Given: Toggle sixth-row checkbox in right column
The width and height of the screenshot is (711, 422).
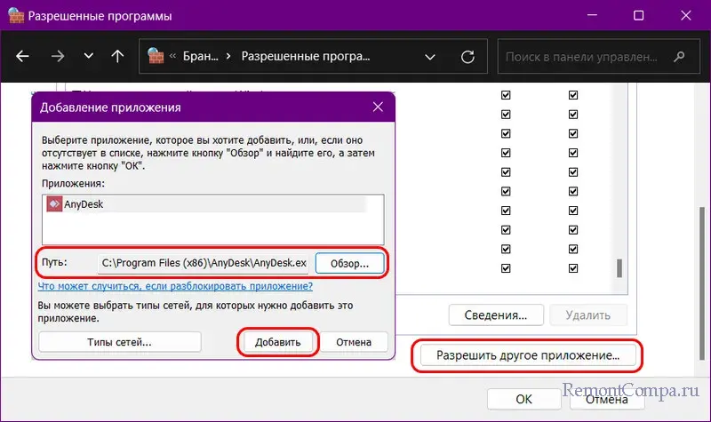Looking at the screenshot, I should 573,191.
